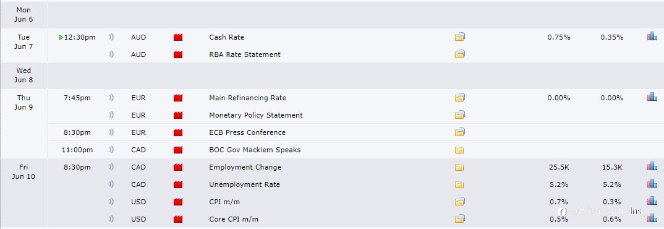Viewport: 664px width, 229px height.
Task: Open detail folder for Core CPI m/m
Action: 460,219
